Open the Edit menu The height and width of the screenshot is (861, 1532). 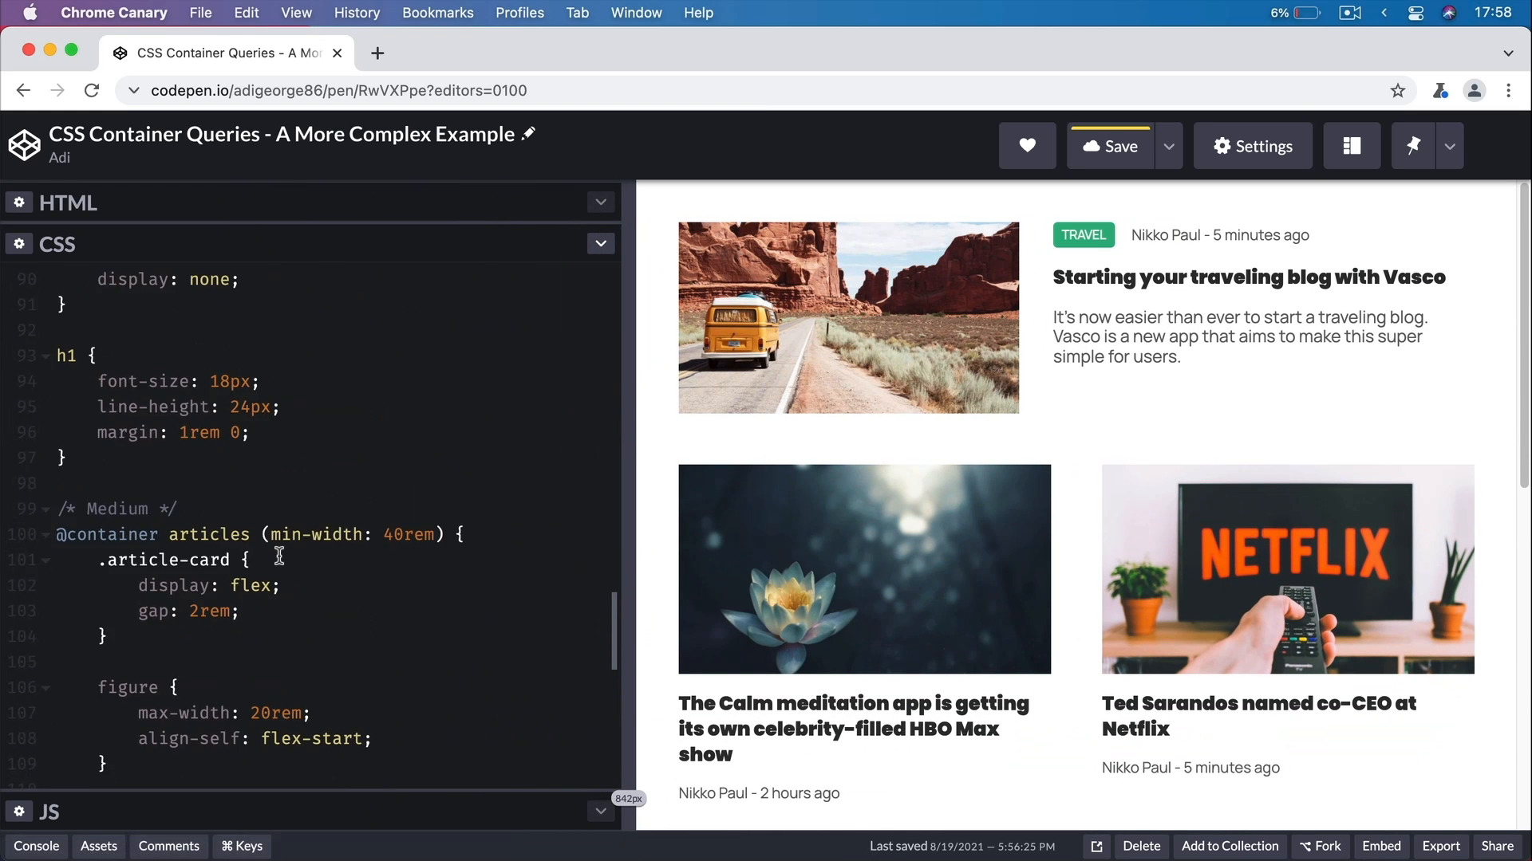[247, 13]
